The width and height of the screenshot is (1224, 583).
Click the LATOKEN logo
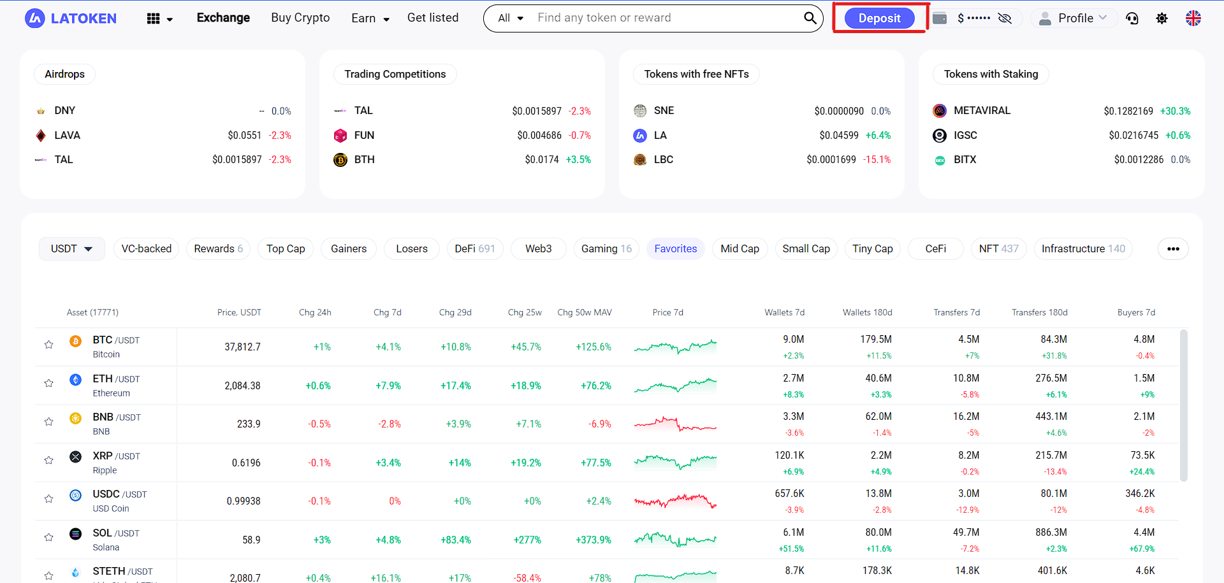pos(71,18)
